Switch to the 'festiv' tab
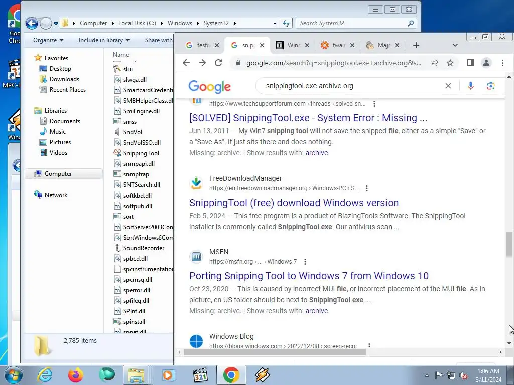 (199, 45)
